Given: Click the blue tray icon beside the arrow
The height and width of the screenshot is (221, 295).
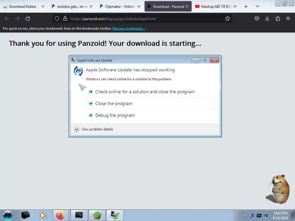Looking at the screenshot, I should pyautogui.click(x=252, y=216).
